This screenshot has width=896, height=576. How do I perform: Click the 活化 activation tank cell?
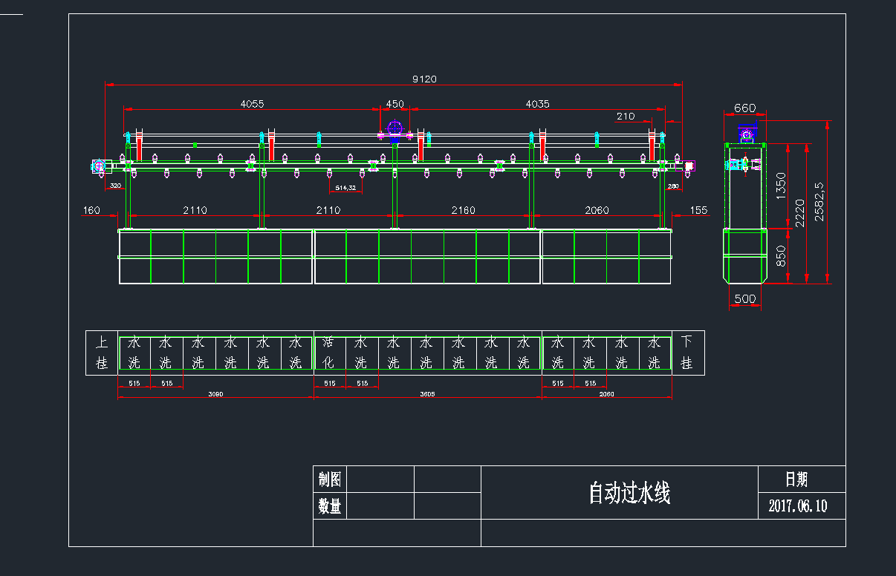click(x=329, y=353)
